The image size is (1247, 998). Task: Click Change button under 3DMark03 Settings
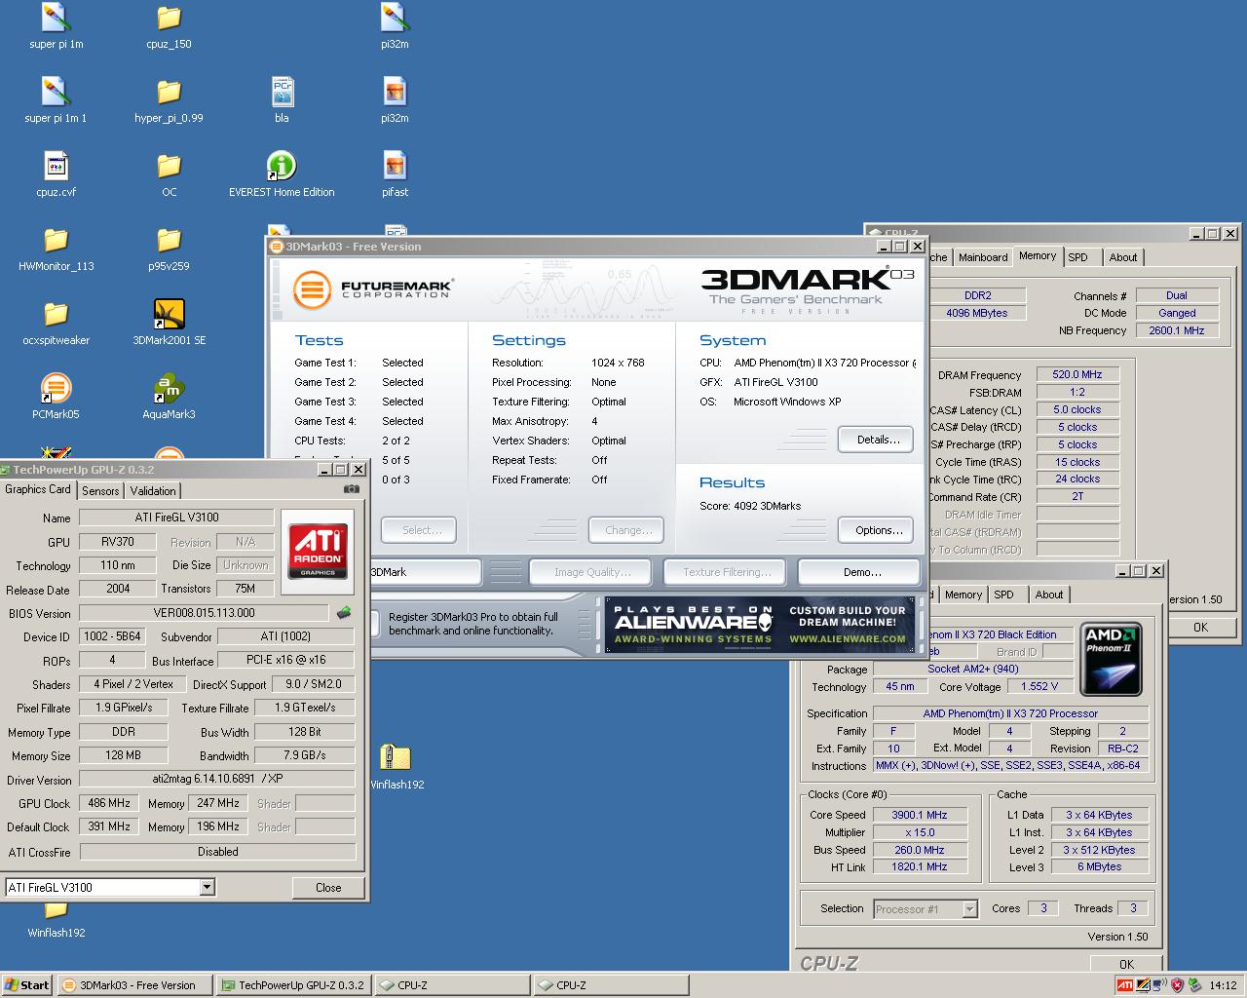[626, 530]
